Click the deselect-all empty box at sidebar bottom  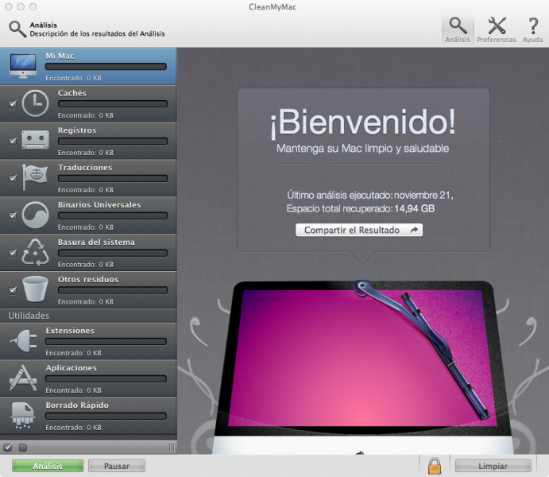tap(23, 448)
